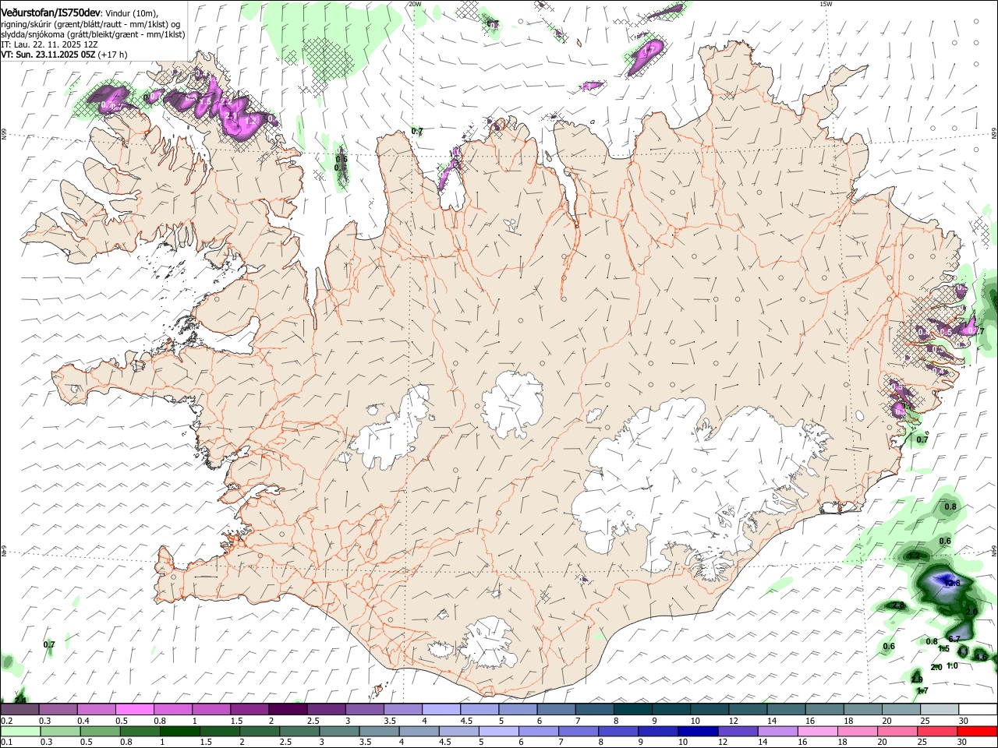Select the 'IT: Lau. 22. 11. 2025 12Z' line
The height and width of the screenshot is (748, 998).
[x=49, y=44]
